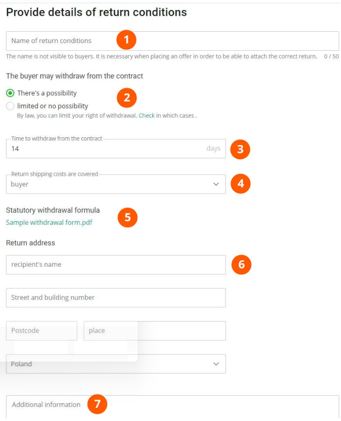The image size is (341, 421).
Task: Click orange step marker number 4
Action: click(240, 184)
